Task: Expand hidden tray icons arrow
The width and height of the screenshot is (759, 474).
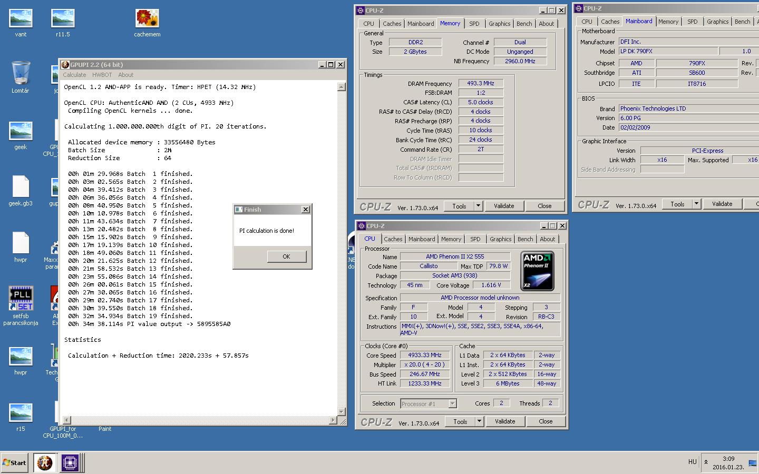Action: tap(706, 462)
